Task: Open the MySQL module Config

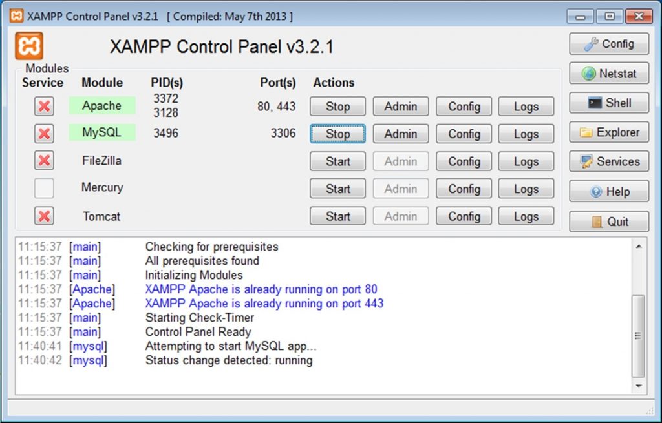Action: pyautogui.click(x=464, y=134)
